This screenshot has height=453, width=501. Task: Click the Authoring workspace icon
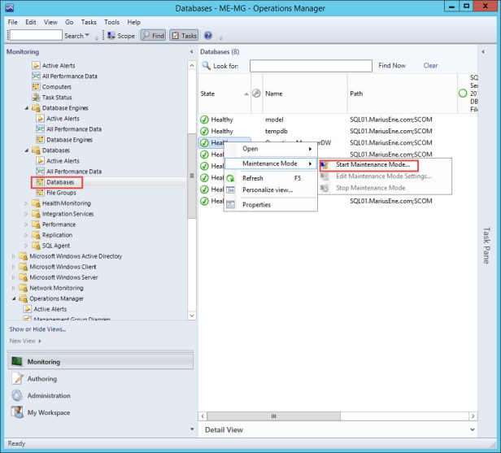pos(18,378)
